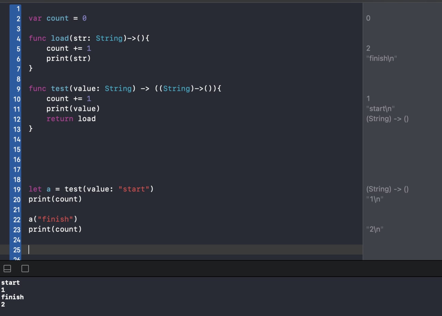Click the sidebar result "1" beside line 10
This screenshot has height=316, width=442.
pos(368,98)
